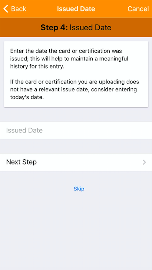Tap the Next Step label text
152x270 pixels.
tap(22, 162)
